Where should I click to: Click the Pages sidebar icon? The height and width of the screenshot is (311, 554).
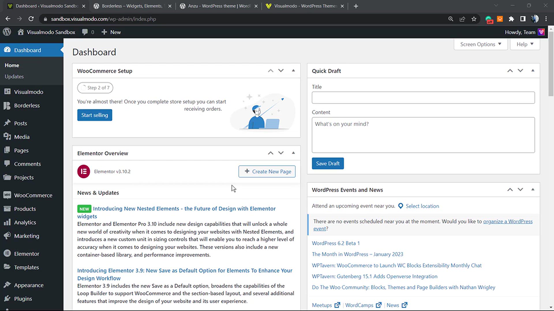[x=7, y=150]
